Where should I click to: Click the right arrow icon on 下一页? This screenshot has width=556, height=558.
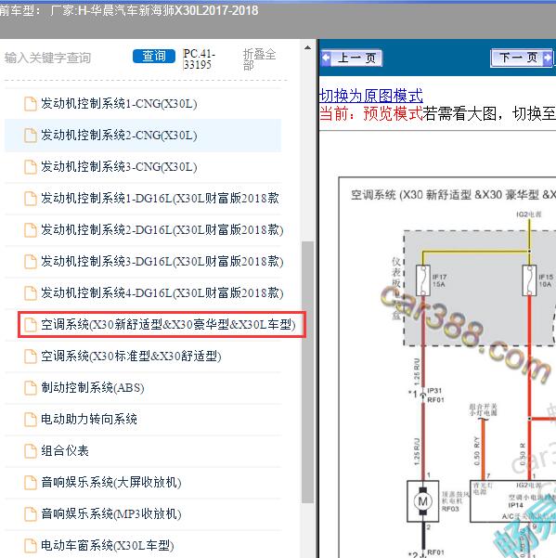548,58
